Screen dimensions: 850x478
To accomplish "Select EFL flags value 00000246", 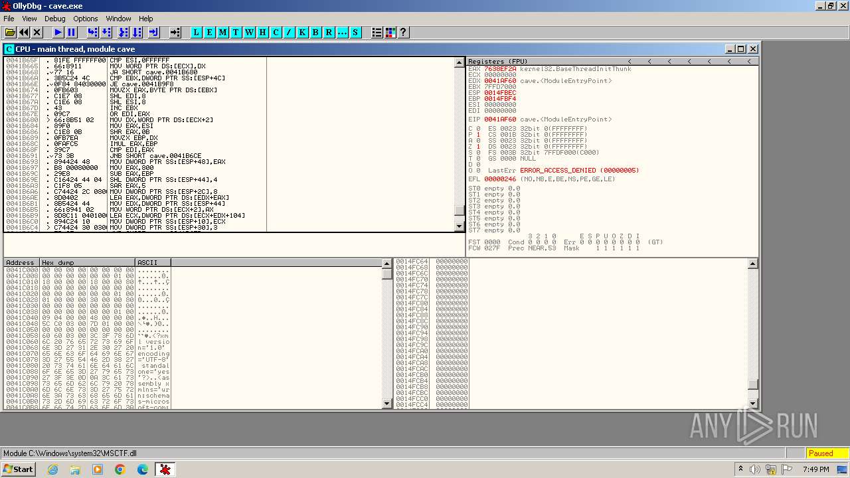I will (500, 179).
